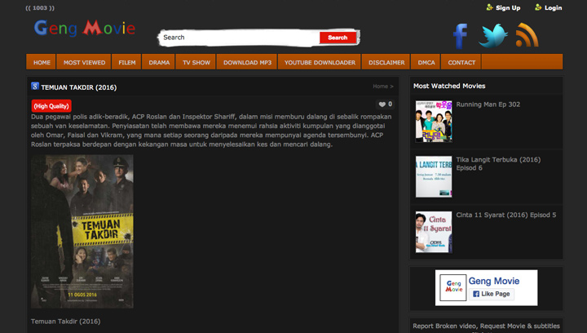The image size is (587, 333).
Task: Open the MOST VIEWED menu item
Action: (x=84, y=62)
